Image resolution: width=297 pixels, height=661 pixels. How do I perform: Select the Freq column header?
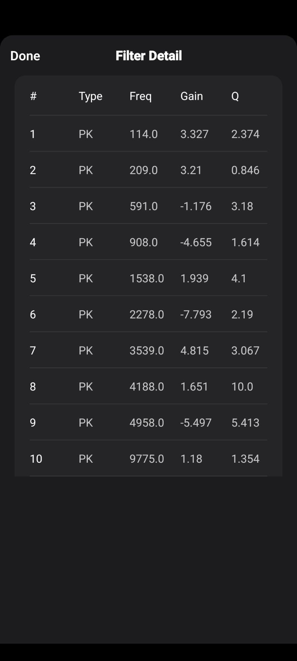(140, 96)
